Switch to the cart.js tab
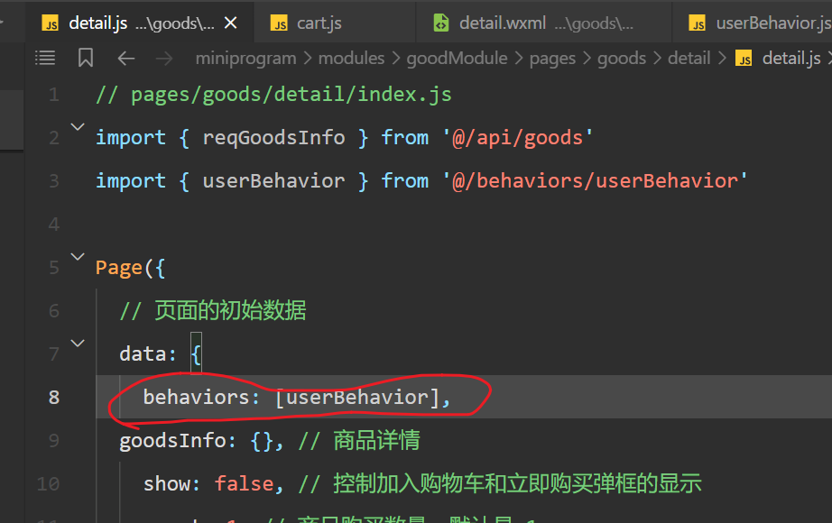The width and height of the screenshot is (832, 523). tap(319, 23)
